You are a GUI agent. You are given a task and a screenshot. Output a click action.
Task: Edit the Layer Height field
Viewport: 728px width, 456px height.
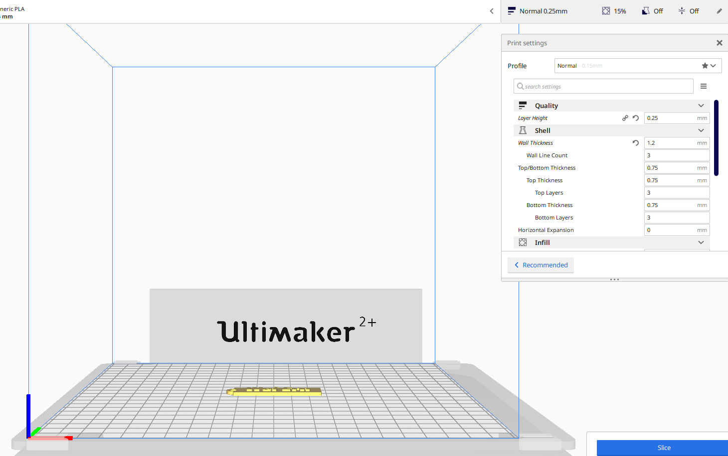(x=677, y=118)
